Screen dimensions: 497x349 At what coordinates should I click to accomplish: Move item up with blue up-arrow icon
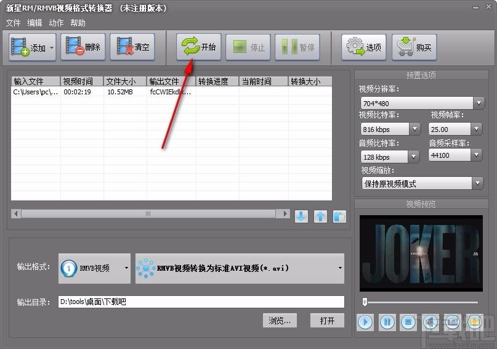[x=320, y=216]
